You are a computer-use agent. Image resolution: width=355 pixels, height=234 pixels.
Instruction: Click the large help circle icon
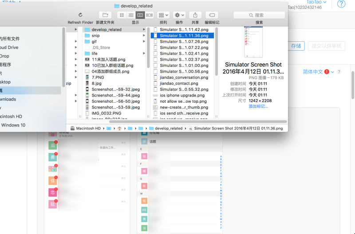point(341,4)
